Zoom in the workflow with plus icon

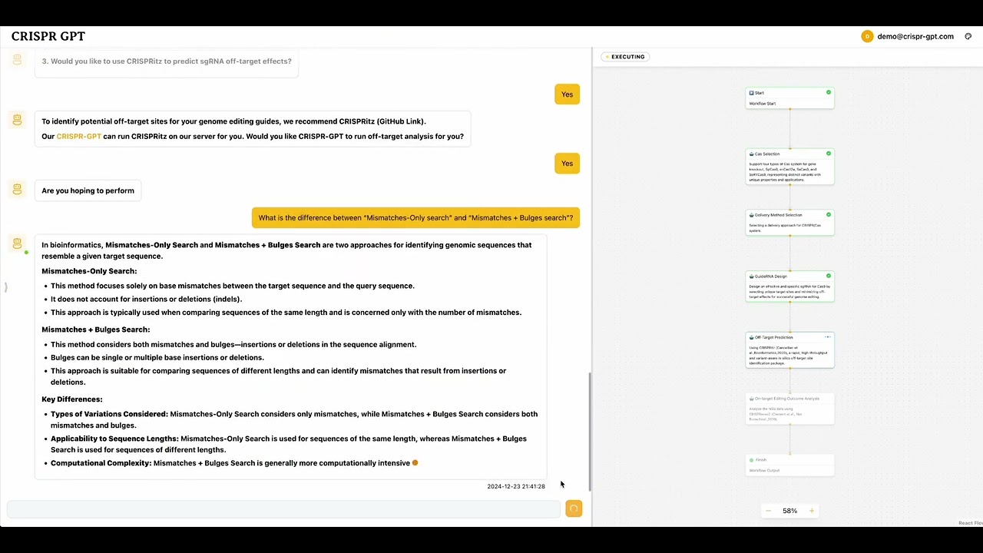(812, 511)
